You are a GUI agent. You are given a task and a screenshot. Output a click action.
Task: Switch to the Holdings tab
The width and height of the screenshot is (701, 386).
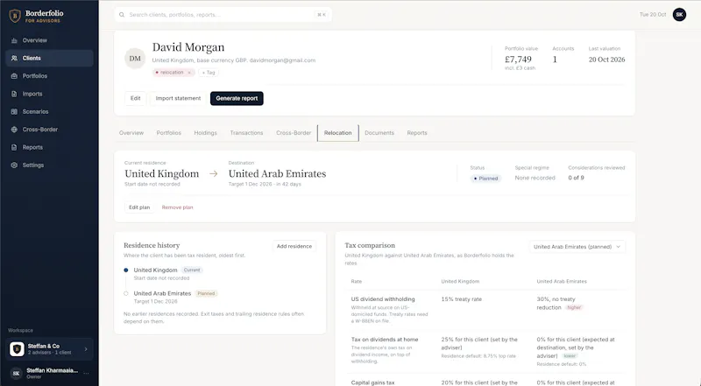pos(205,133)
